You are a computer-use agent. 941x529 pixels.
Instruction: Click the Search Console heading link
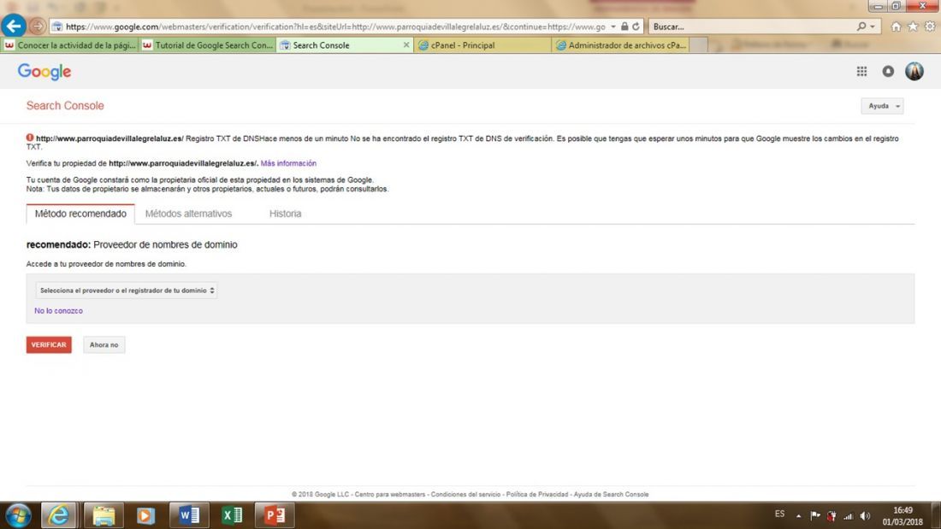coord(65,106)
